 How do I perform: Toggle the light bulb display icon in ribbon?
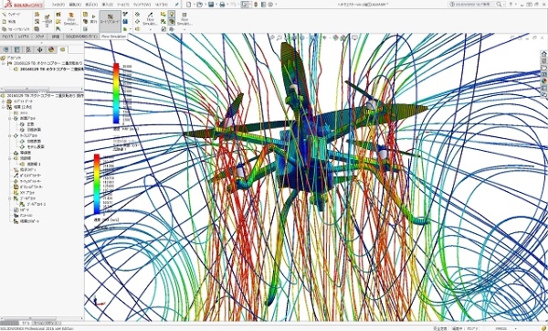click(x=172, y=15)
